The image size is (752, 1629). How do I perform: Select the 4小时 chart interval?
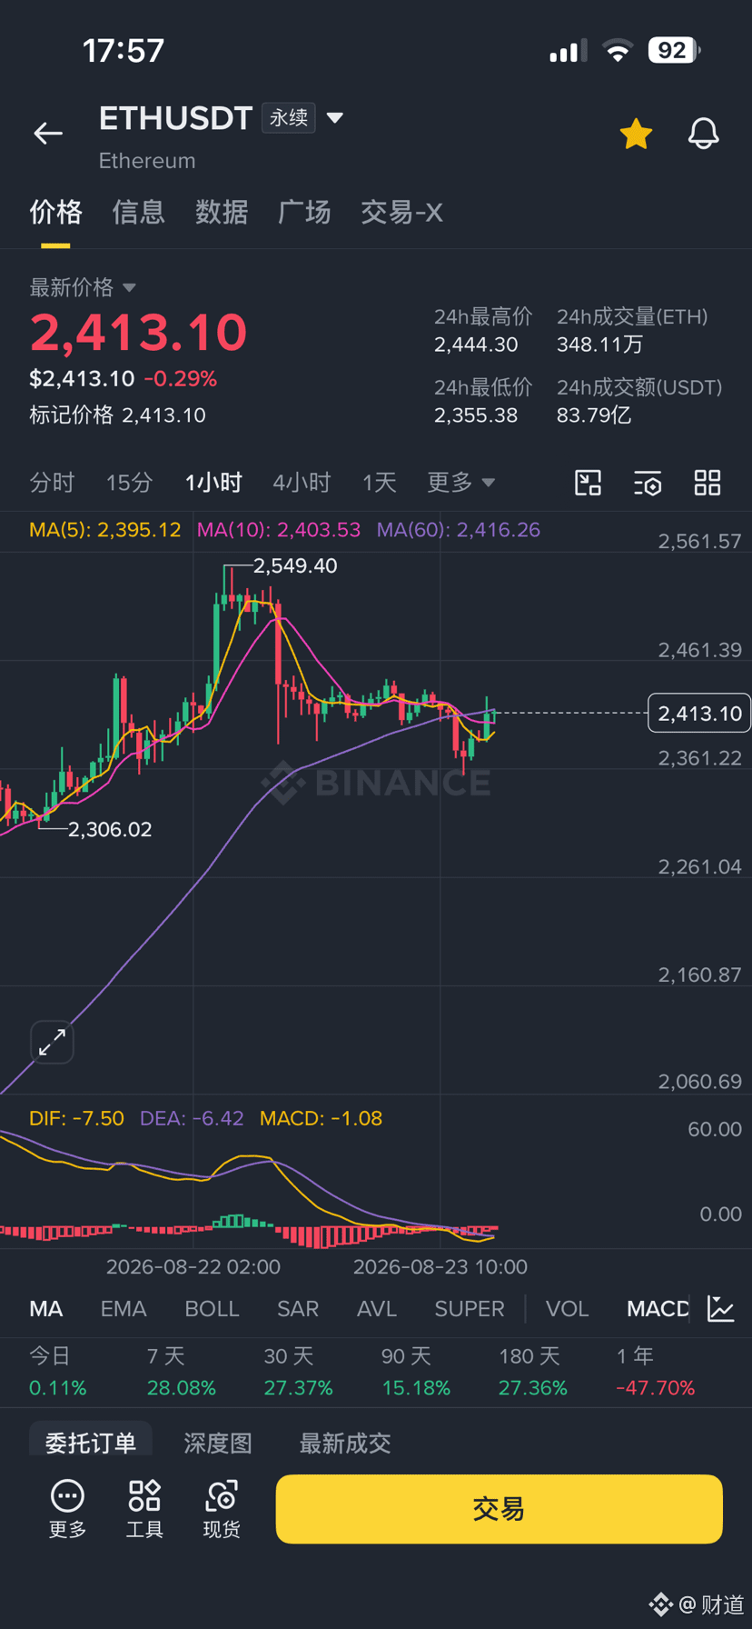click(302, 483)
